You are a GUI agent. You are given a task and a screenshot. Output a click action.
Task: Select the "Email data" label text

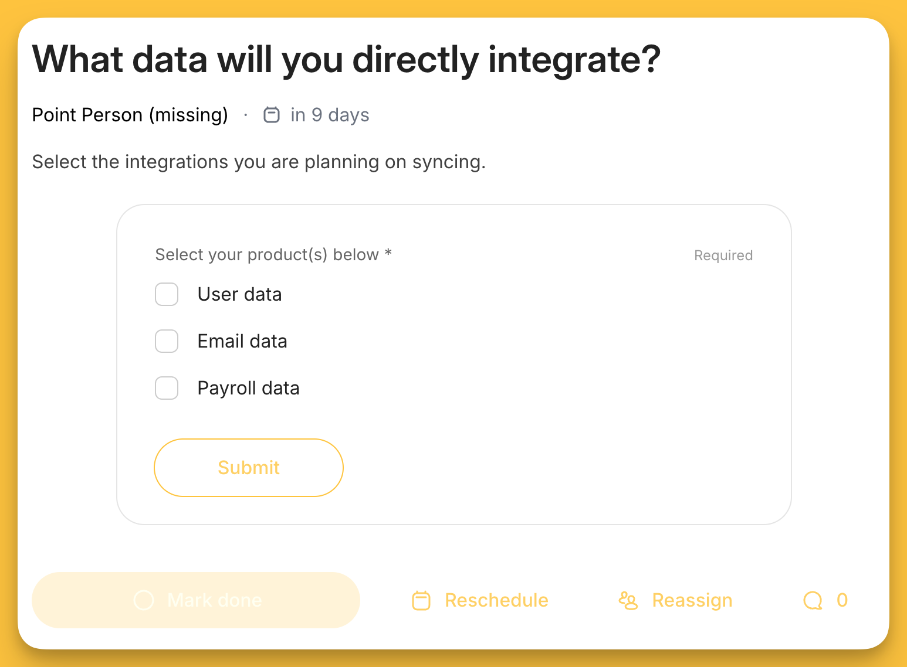242,341
